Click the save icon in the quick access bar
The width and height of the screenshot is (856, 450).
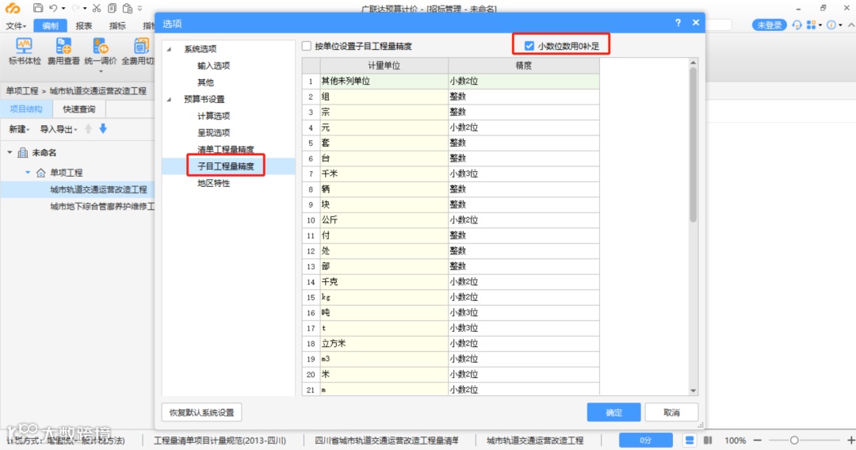38,8
